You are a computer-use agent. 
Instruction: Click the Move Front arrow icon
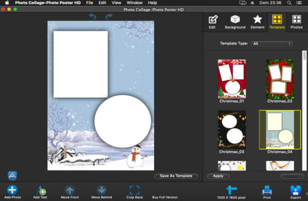(70, 190)
